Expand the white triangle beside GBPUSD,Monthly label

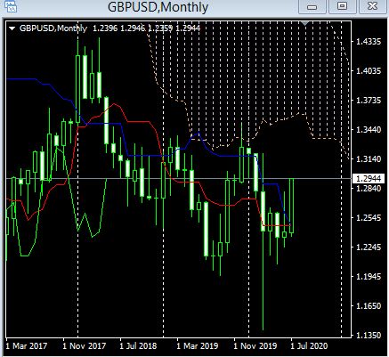12,28
